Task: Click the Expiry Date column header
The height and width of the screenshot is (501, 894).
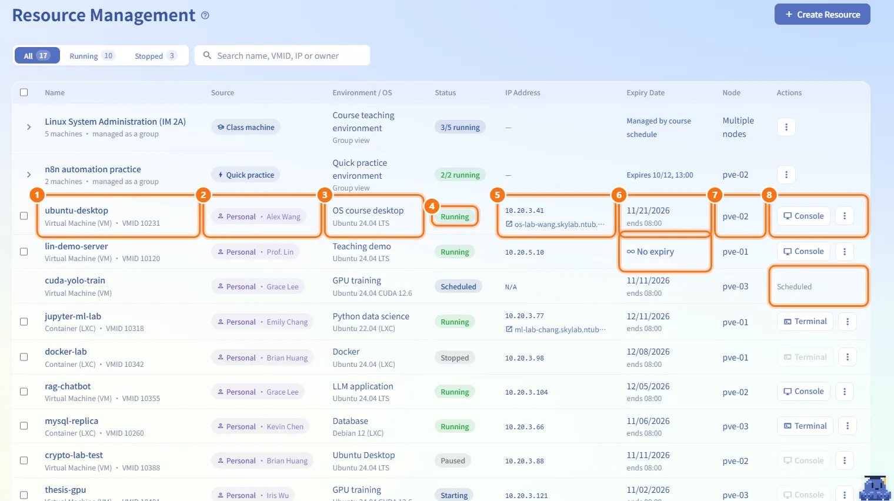Action: 646,93
